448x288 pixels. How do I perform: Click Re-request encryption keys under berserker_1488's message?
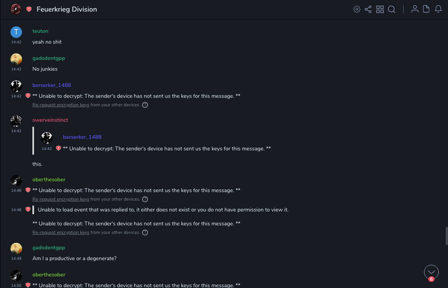61,105
